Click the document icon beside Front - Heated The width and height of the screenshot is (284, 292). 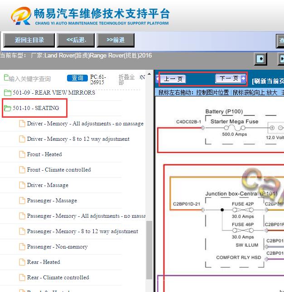pos(22,154)
